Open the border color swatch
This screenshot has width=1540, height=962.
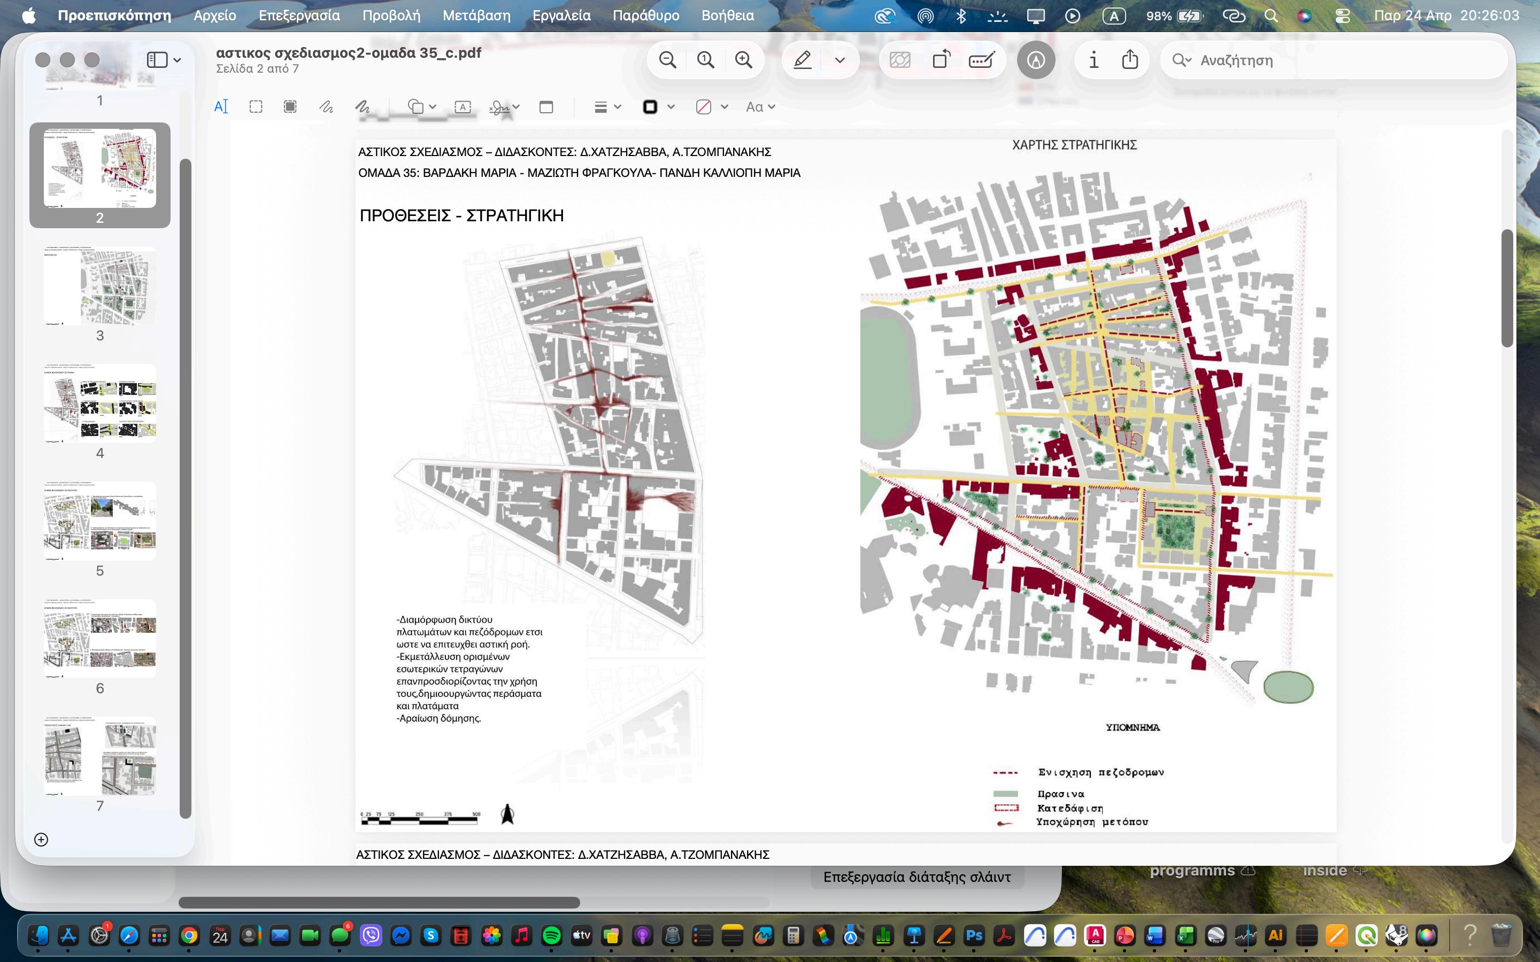point(650,107)
